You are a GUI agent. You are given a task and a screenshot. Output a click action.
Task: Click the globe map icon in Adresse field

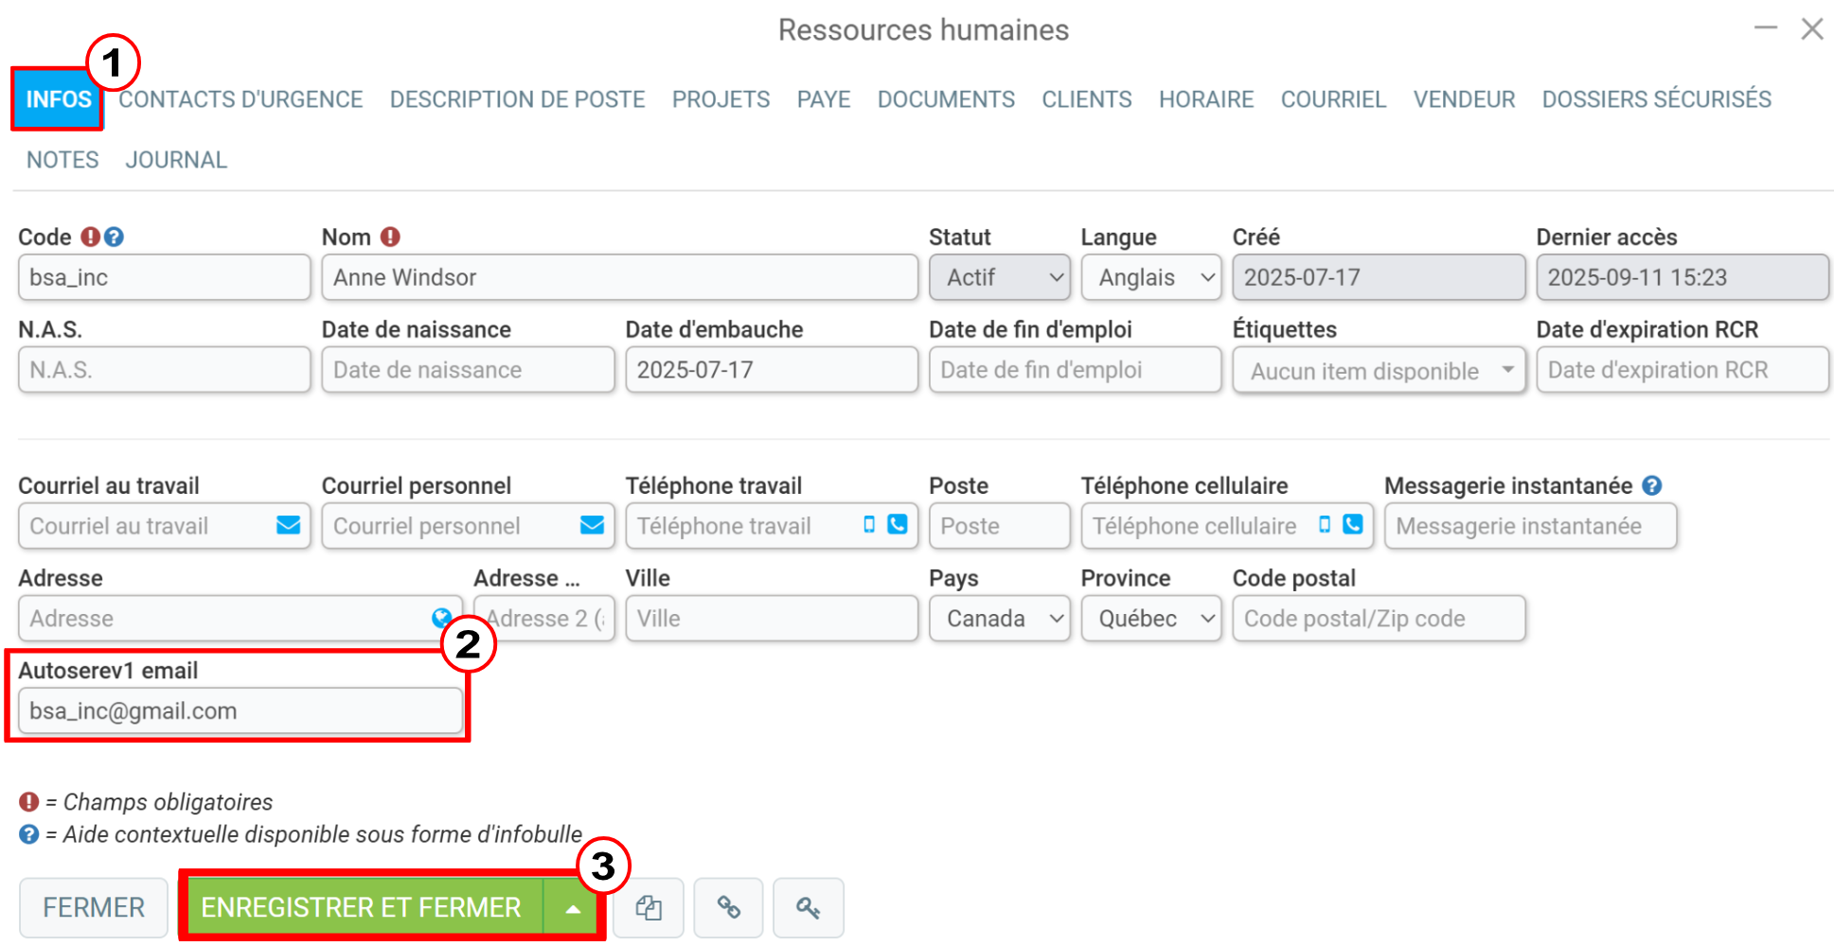point(441,618)
